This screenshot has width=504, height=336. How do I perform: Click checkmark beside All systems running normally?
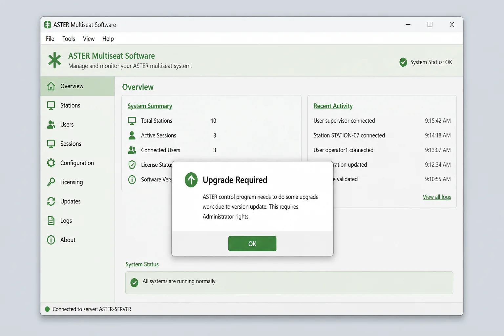coord(134,283)
